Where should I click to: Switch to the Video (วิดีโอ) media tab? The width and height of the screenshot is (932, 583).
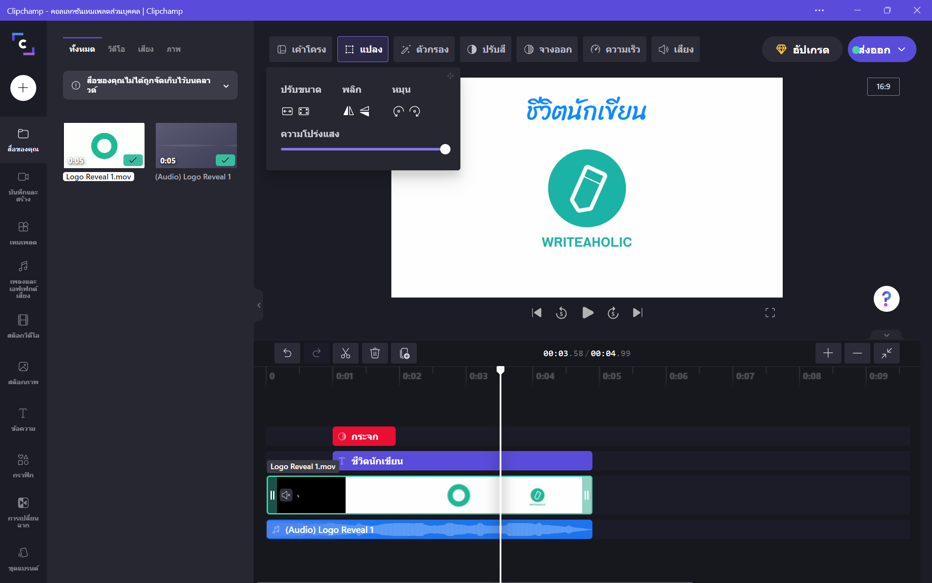pos(116,49)
